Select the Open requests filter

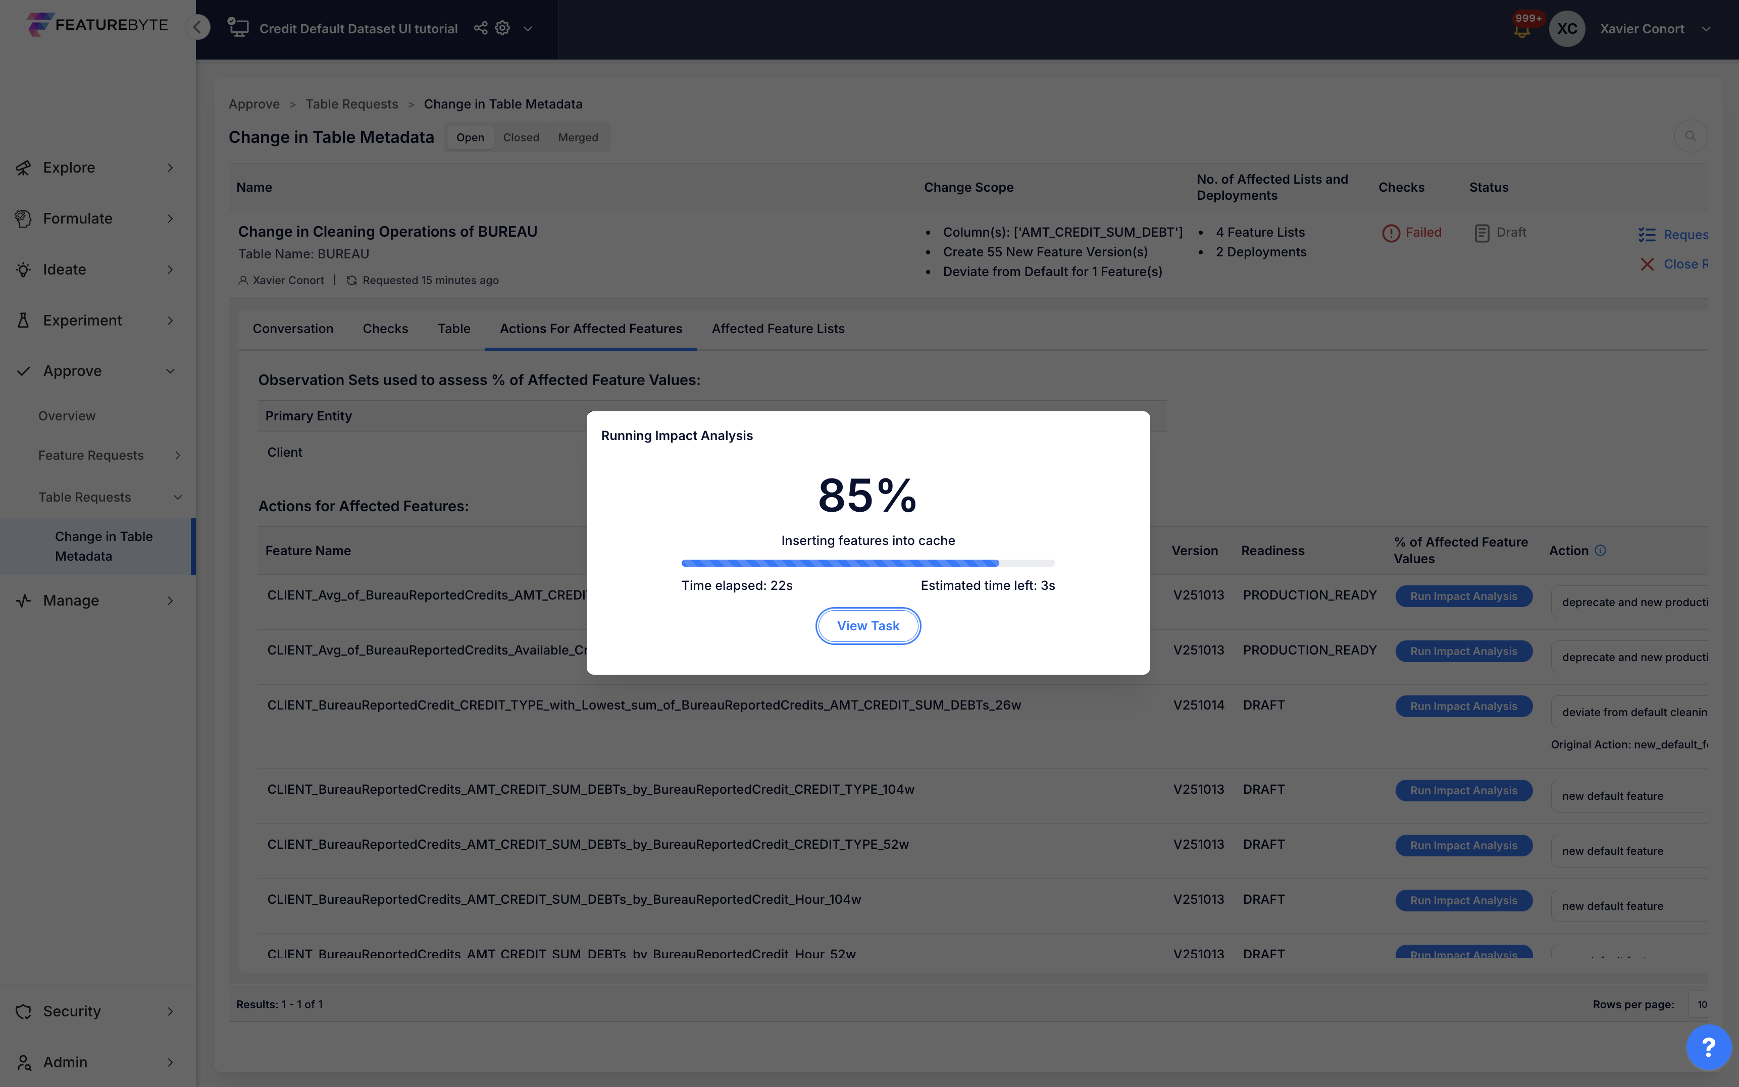470,137
